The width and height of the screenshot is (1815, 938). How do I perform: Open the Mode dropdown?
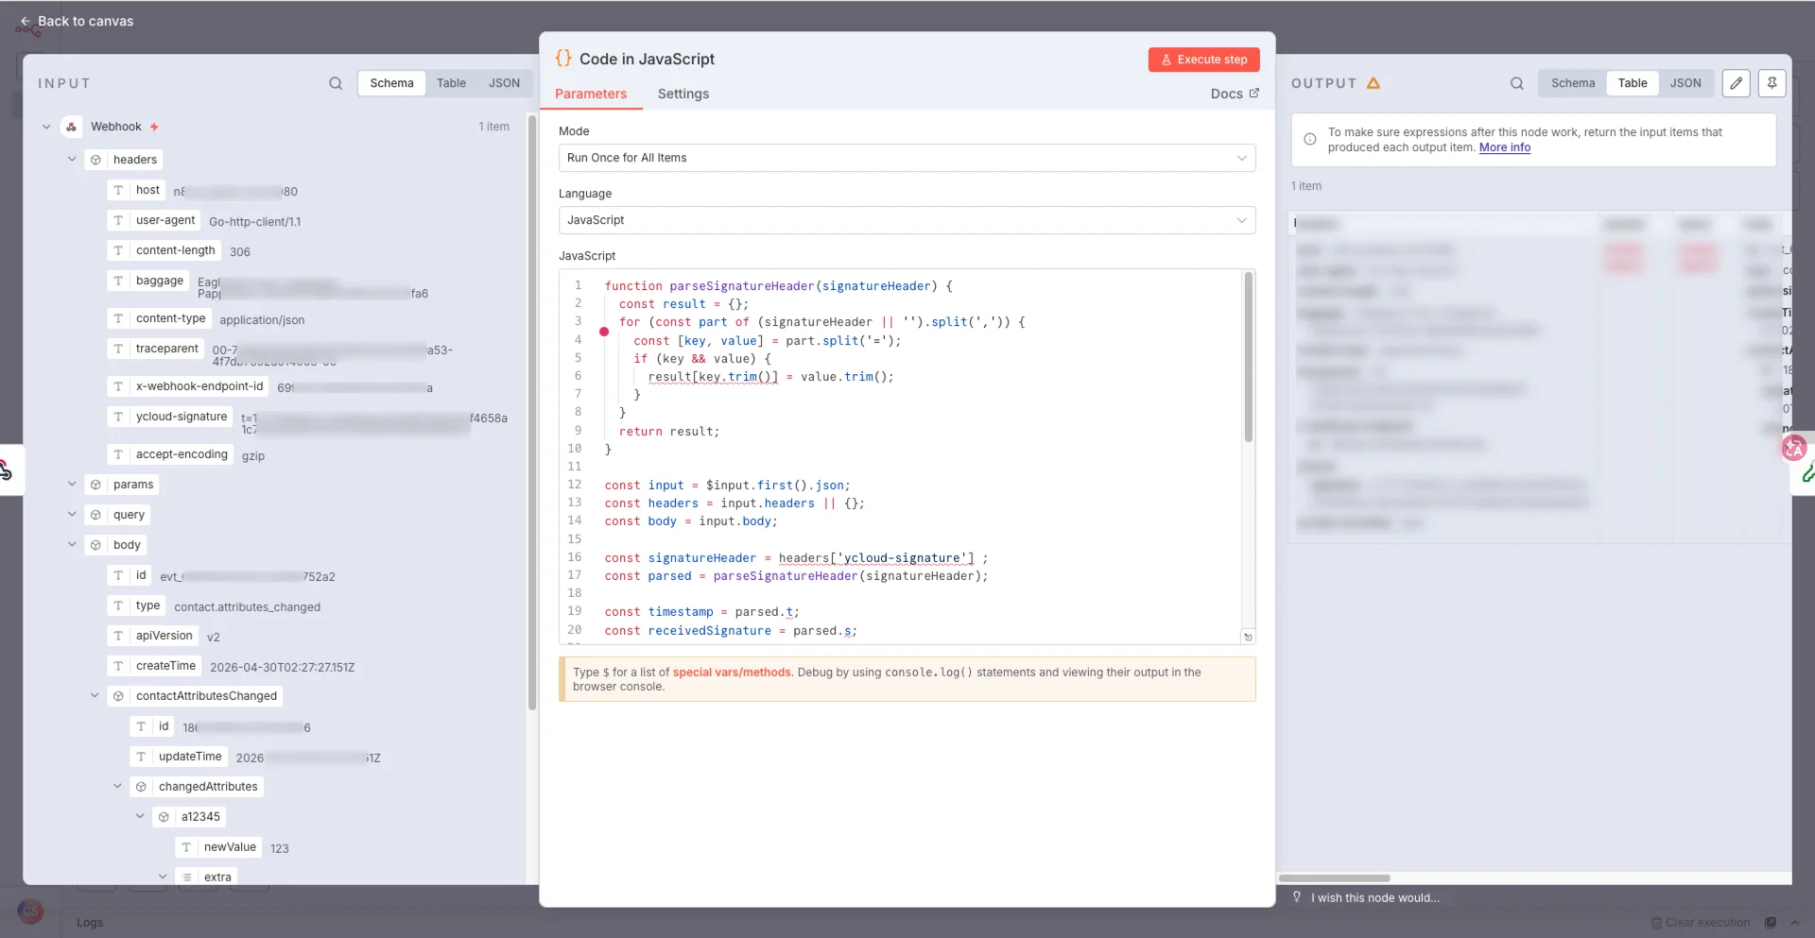click(907, 158)
